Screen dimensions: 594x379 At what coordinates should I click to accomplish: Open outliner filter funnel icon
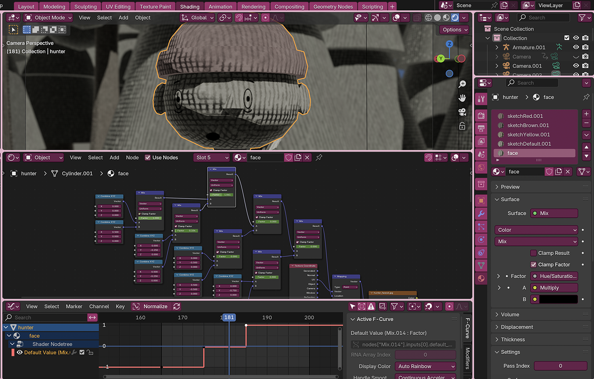click(x=582, y=17)
